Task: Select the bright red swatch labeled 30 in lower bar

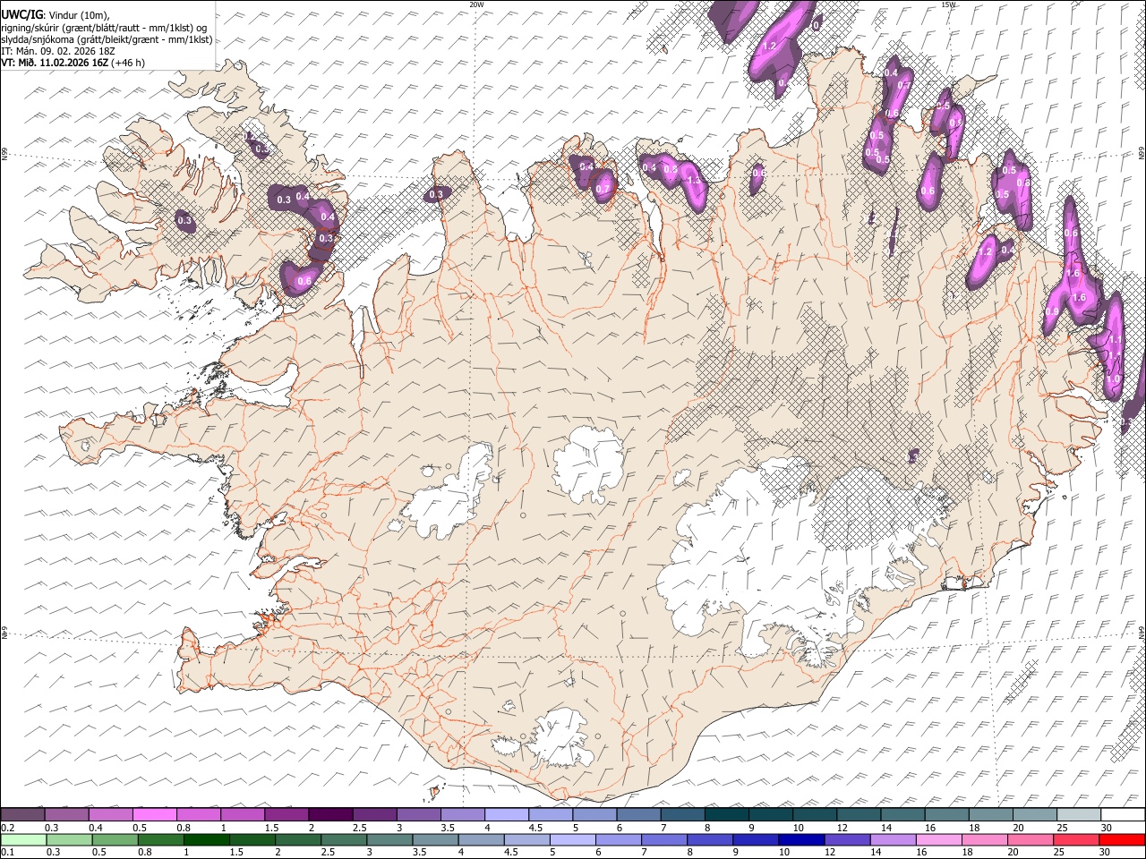Action: click(x=1122, y=839)
